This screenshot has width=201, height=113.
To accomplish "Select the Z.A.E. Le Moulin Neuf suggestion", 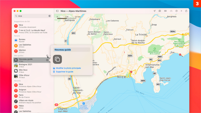I will tap(33, 31).
